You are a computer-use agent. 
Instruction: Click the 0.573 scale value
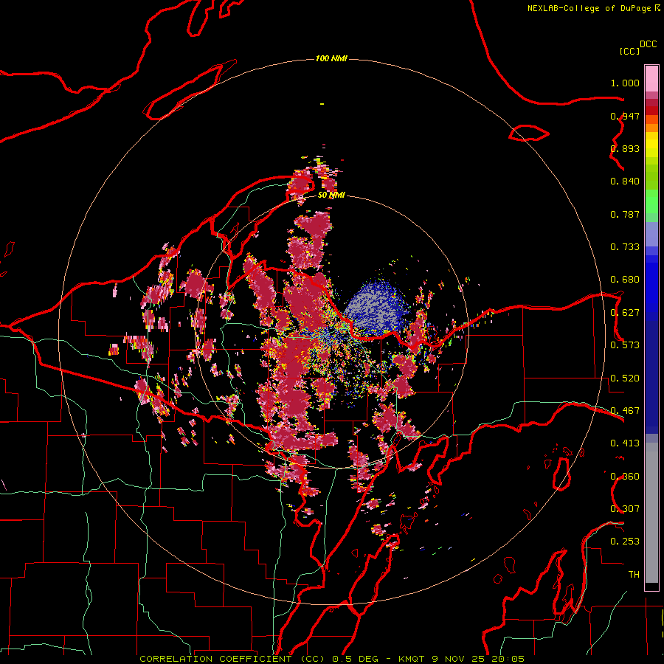[625, 345]
